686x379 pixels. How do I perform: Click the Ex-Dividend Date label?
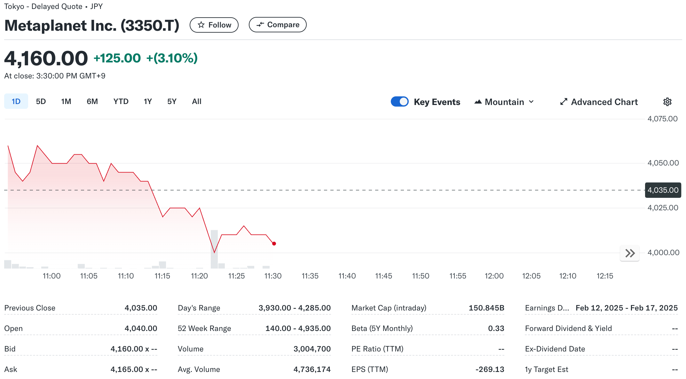[555, 349]
